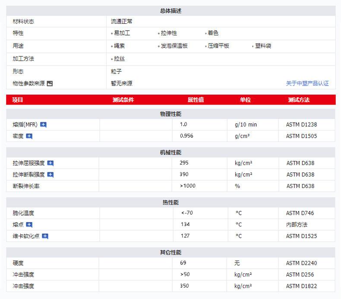
Task: Open the plus icon beside 拉伸断裂强度
Action: click(x=51, y=175)
